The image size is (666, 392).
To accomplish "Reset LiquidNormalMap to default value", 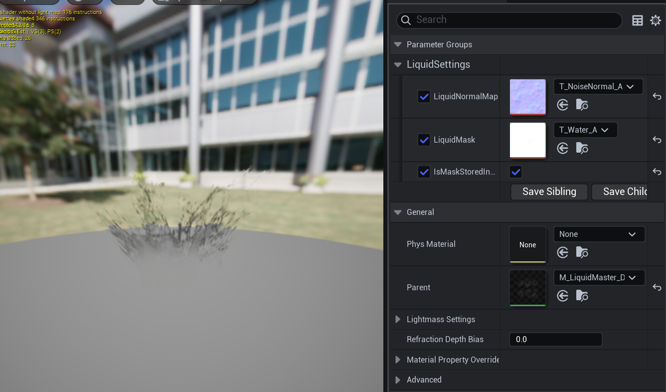I will 657,97.
